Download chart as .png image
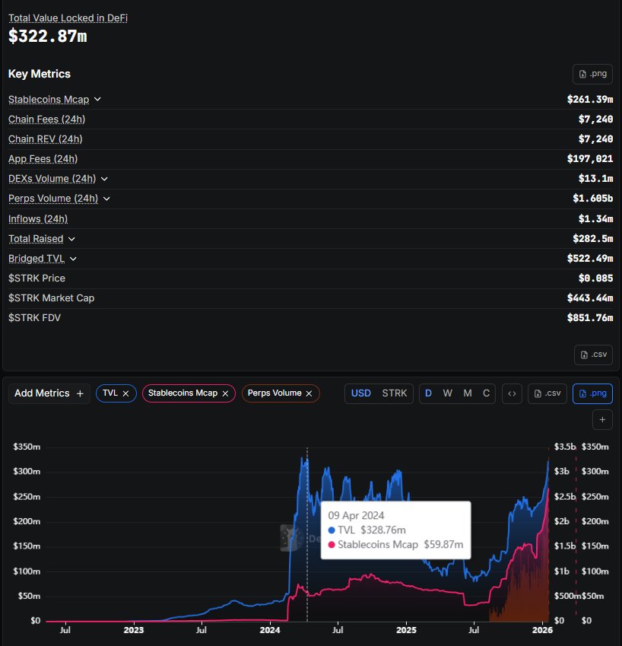 pyautogui.click(x=592, y=393)
